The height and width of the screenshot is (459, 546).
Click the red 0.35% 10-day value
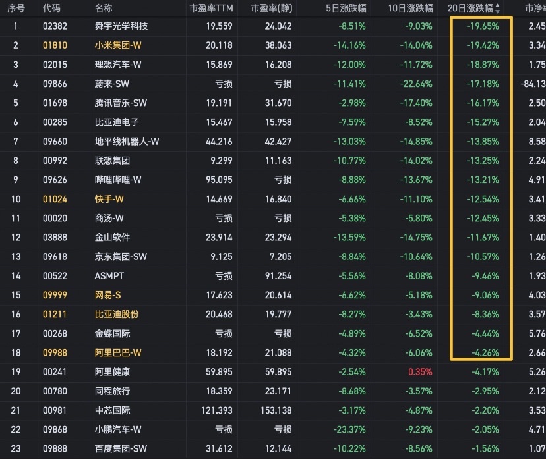(x=420, y=372)
